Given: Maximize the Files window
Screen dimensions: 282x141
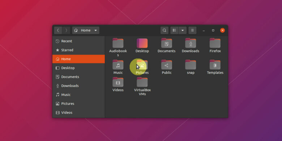Looking at the screenshot, I should pyautogui.click(x=213, y=30).
